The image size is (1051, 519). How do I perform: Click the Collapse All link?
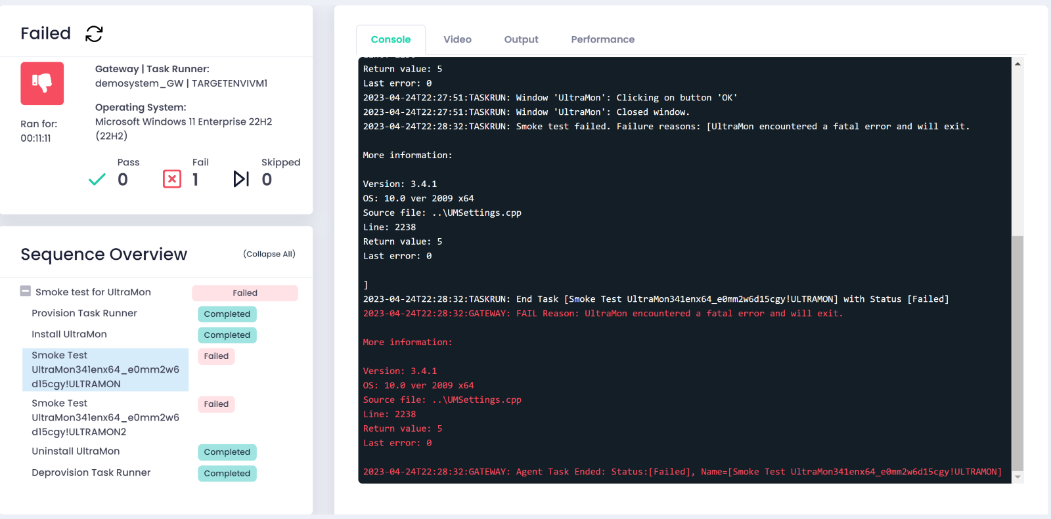269,254
